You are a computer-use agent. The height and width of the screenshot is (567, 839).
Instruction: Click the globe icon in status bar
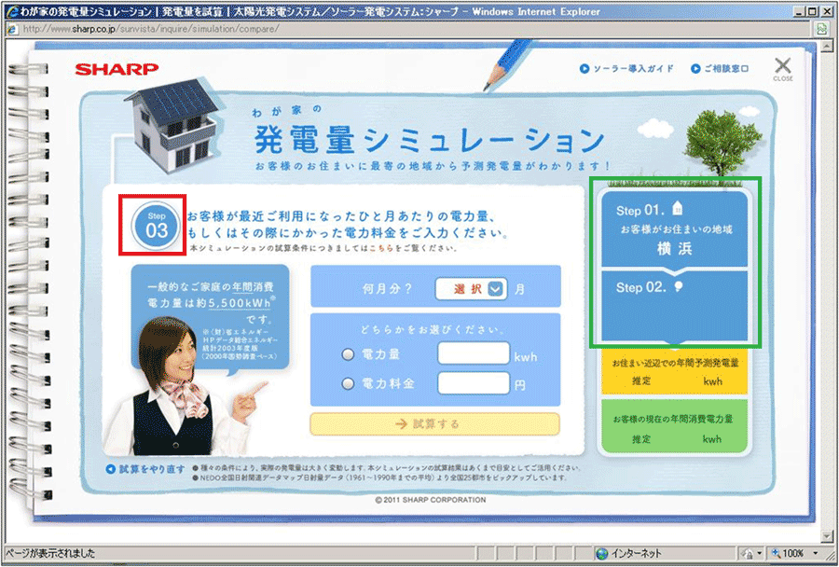point(602,553)
